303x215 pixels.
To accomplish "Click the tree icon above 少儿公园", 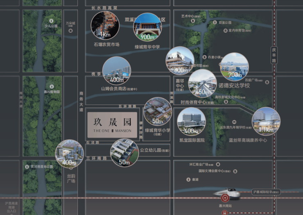I will point(51,21).
